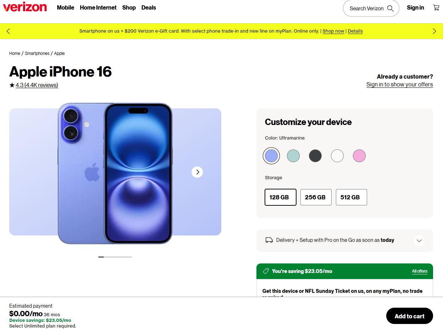Viewport: 443px width, 330px height.
Task: Open the Shop menu
Action: point(129,8)
